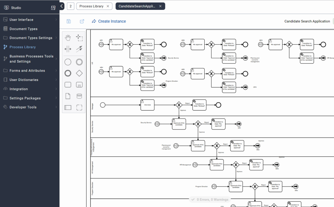Select the Program Direction lane gateway
Viewport: 334px width, 207px height.
click(255, 187)
